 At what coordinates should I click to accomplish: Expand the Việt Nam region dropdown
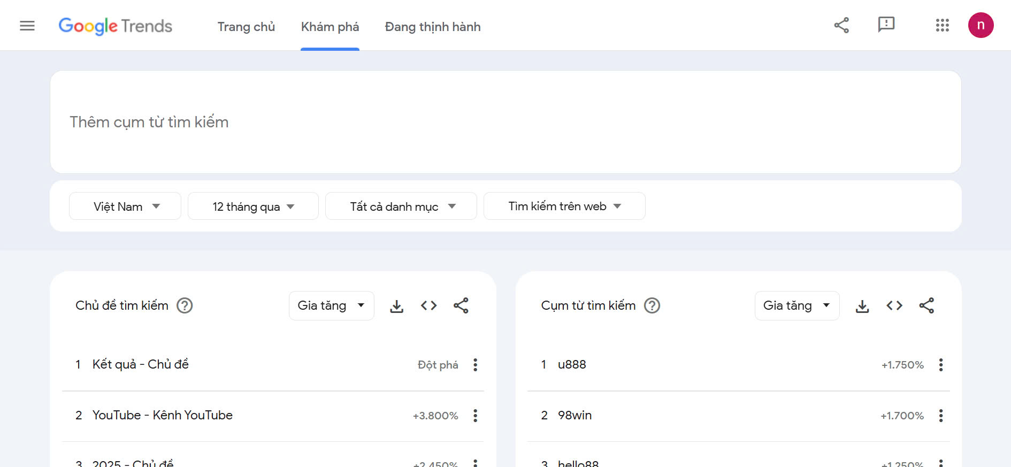click(125, 206)
